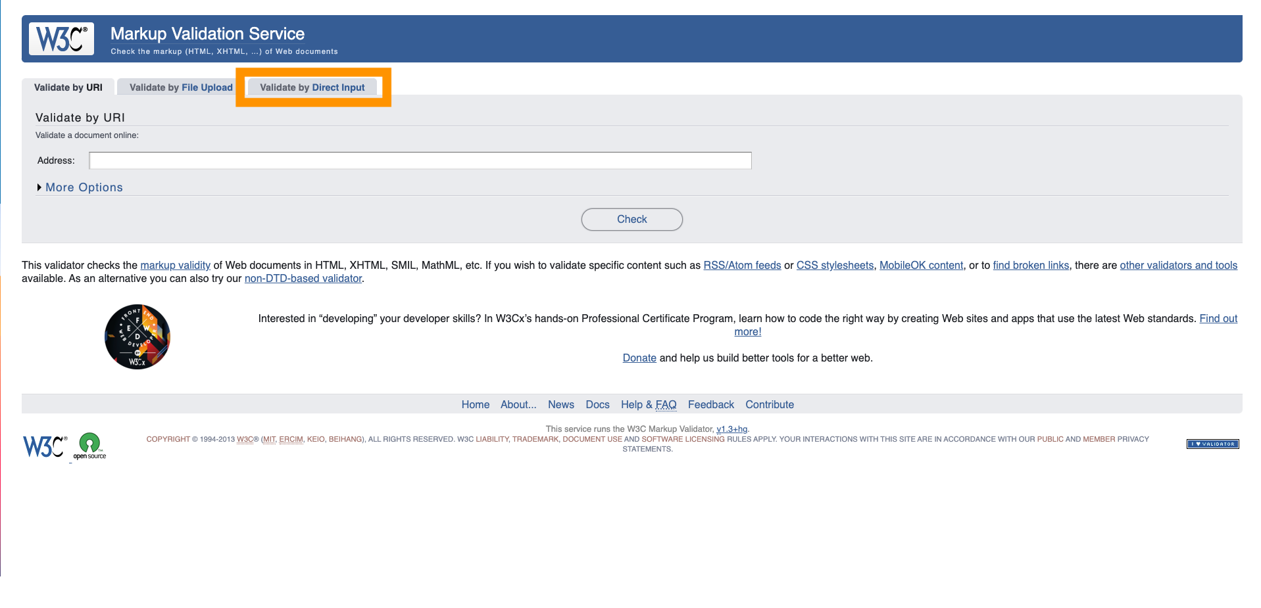Screen dimensions: 1261x608
Task: Open other validators and tools link
Action: tap(1178, 265)
